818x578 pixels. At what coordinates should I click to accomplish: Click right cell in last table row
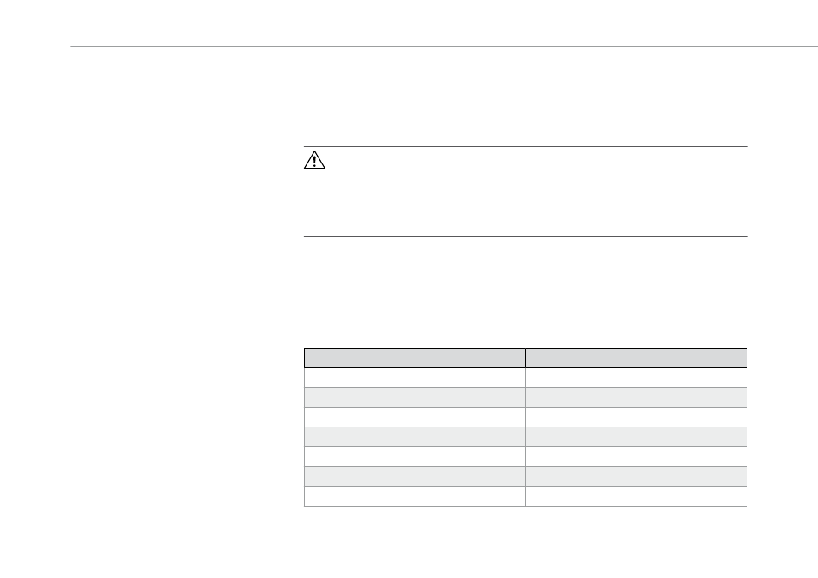(x=636, y=496)
